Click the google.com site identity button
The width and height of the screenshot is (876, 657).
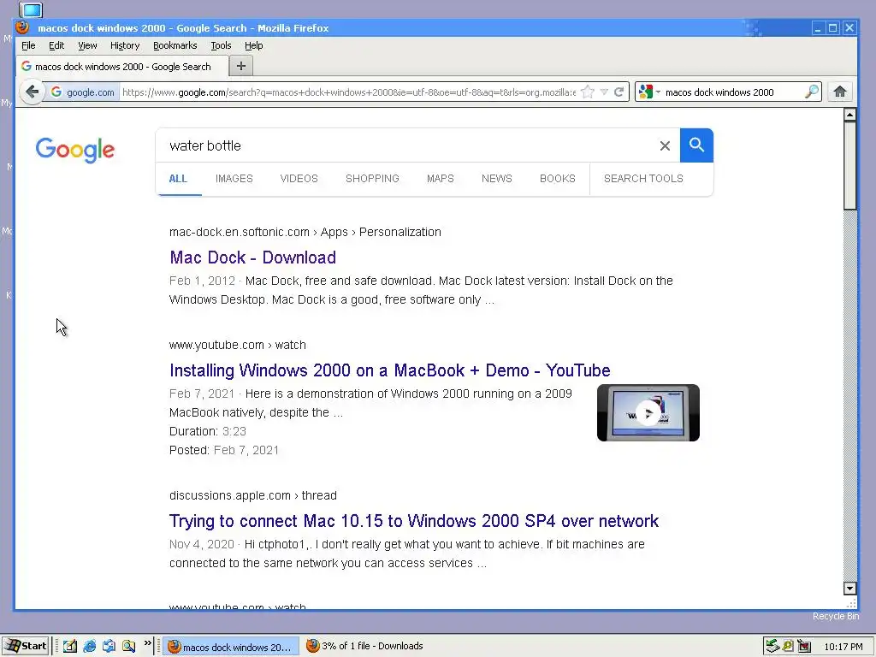[x=83, y=92]
